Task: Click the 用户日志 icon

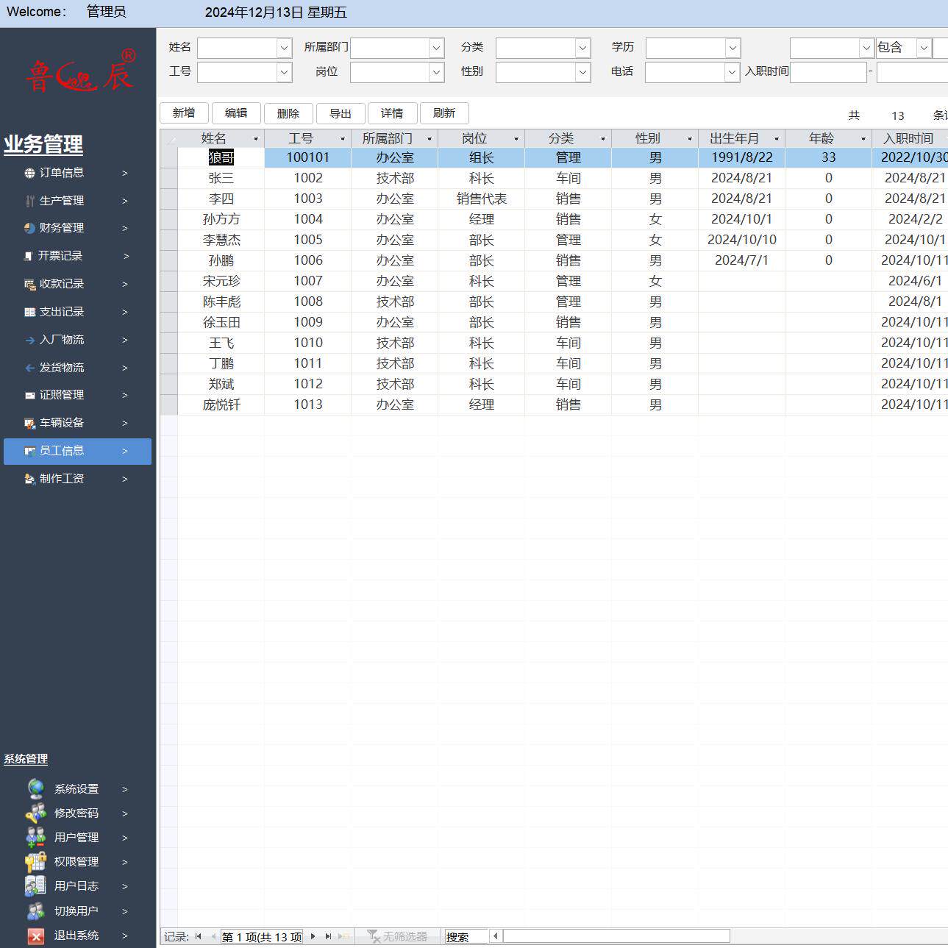Action: (x=36, y=885)
